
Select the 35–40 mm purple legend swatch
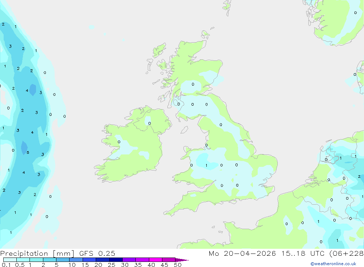[142, 260]
